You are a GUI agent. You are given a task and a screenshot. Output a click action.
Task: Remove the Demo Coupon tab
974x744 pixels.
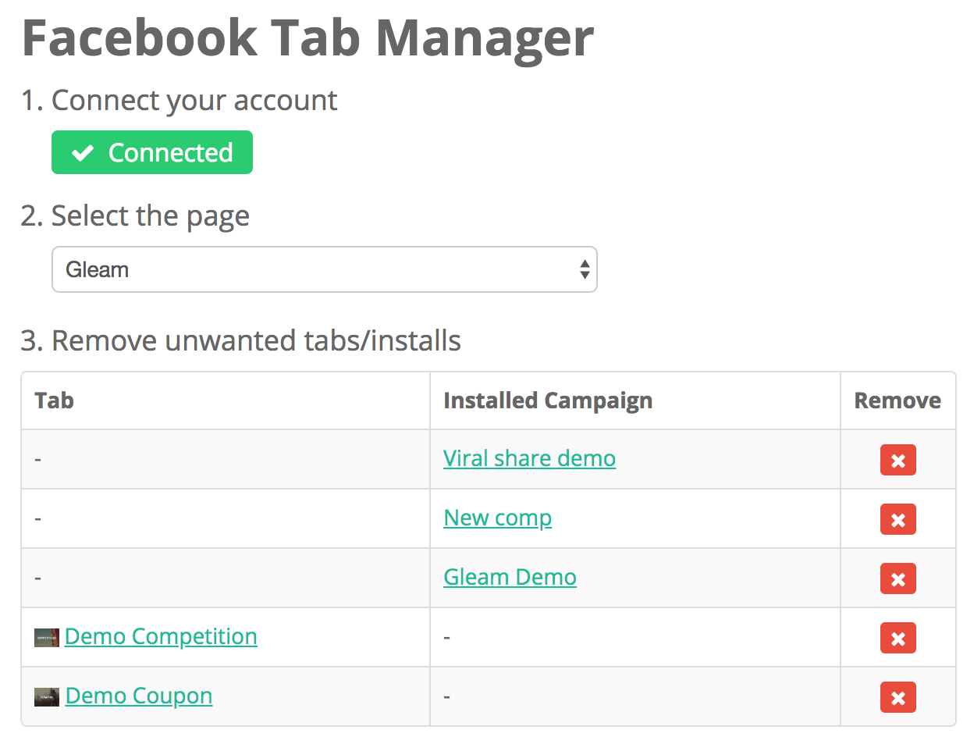click(x=898, y=697)
